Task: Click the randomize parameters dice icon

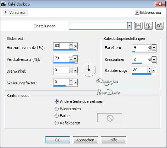Action: tap(149, 26)
